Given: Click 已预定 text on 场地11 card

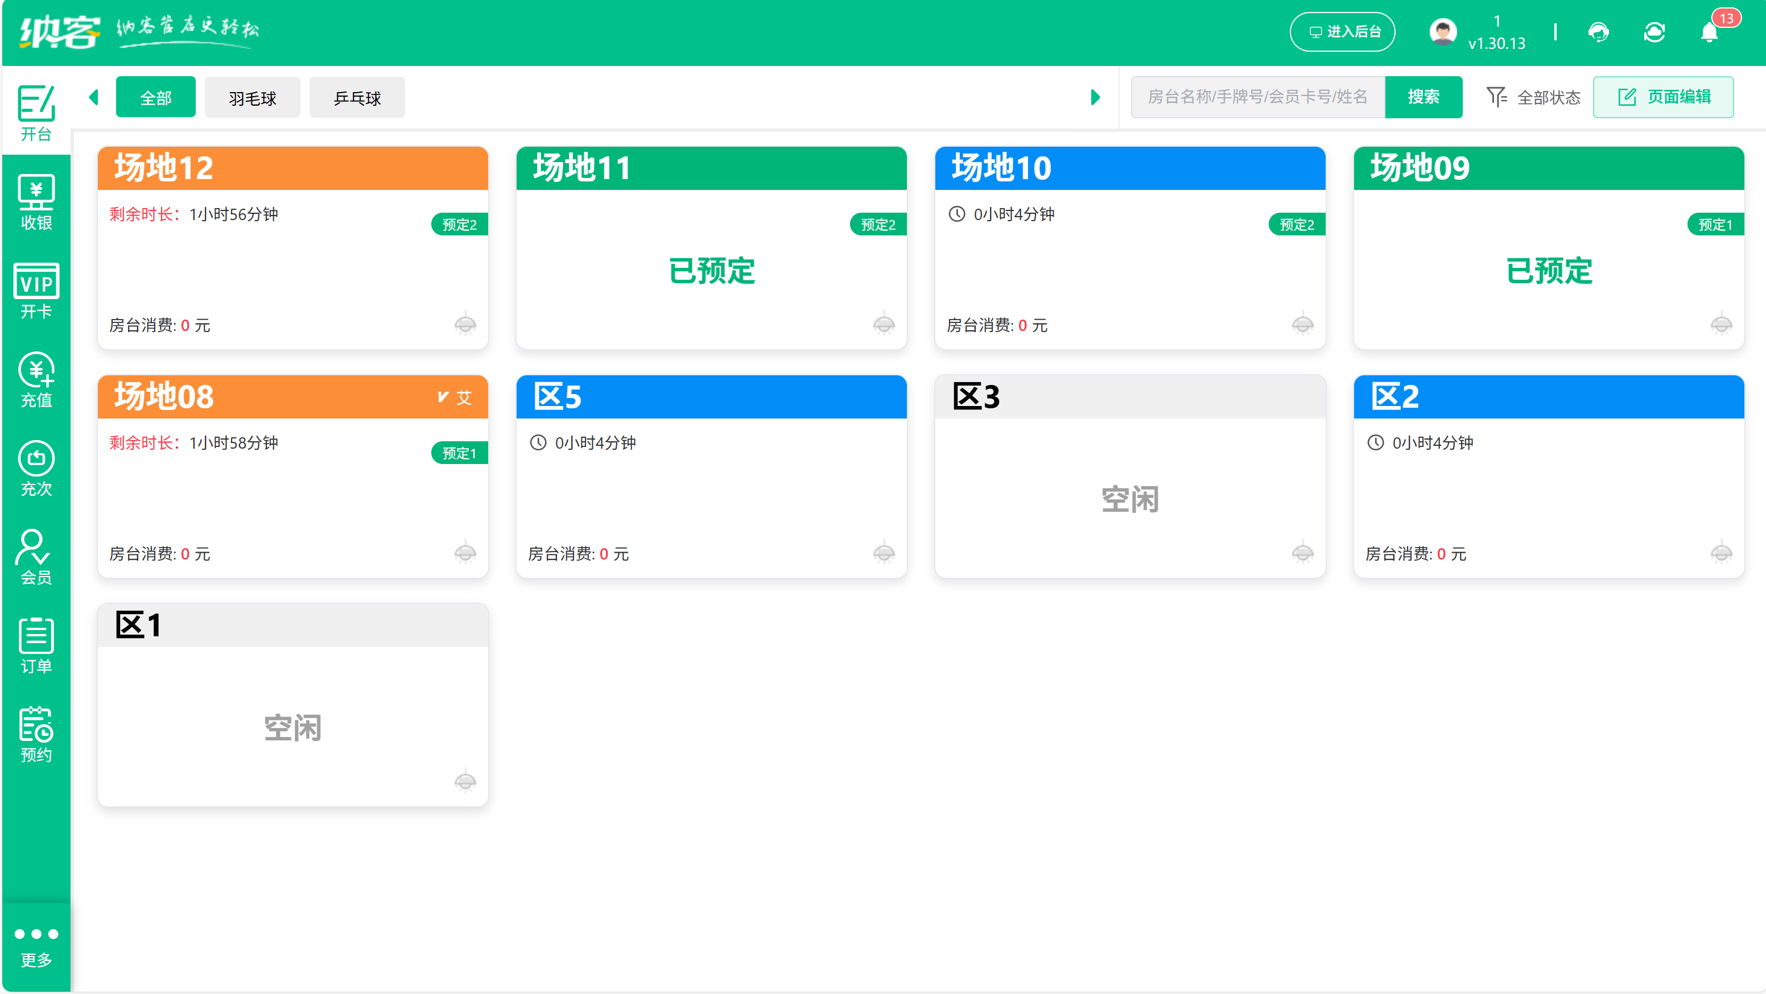Looking at the screenshot, I should point(712,271).
